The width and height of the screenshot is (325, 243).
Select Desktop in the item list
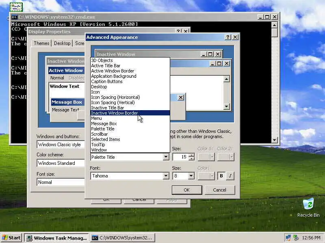[130, 87]
